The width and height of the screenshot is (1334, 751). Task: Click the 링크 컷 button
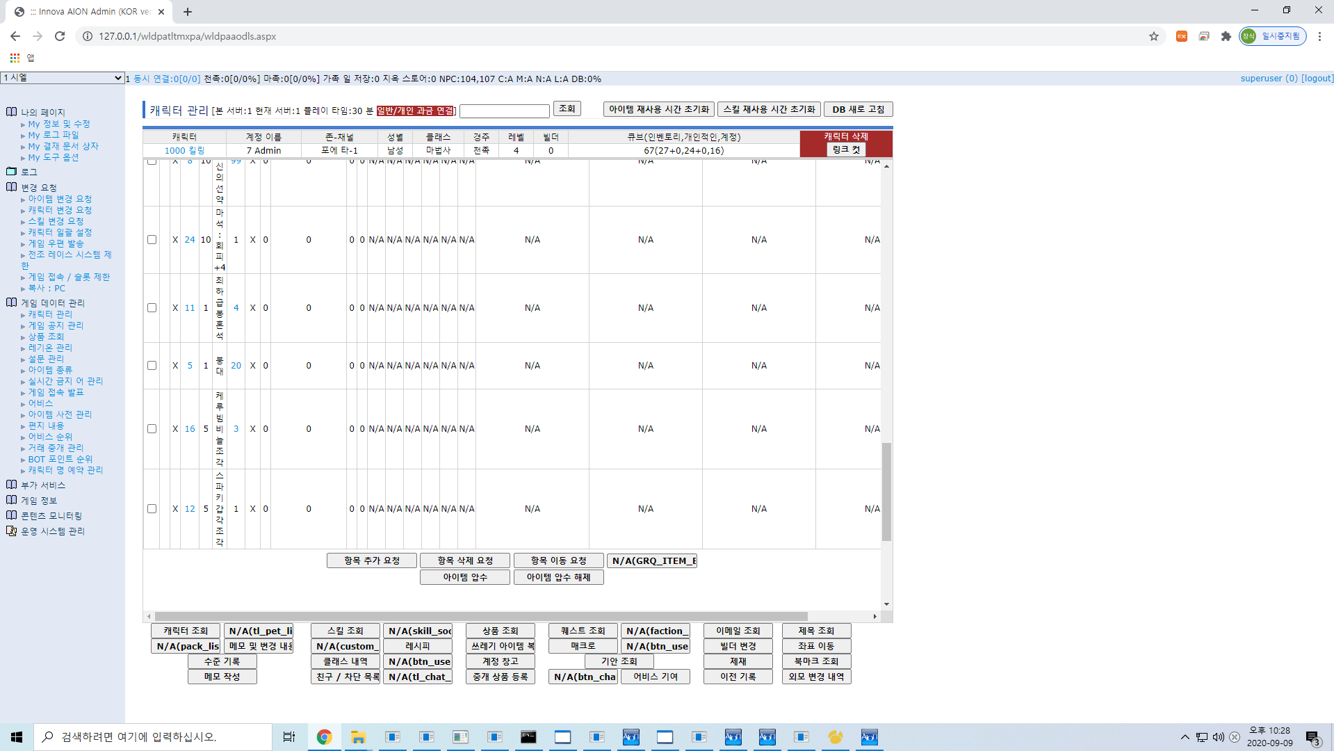(x=846, y=150)
